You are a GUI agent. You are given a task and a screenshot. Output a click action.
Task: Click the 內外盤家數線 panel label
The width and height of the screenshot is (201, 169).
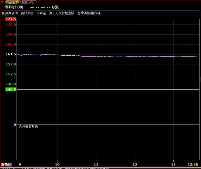coord(28,127)
